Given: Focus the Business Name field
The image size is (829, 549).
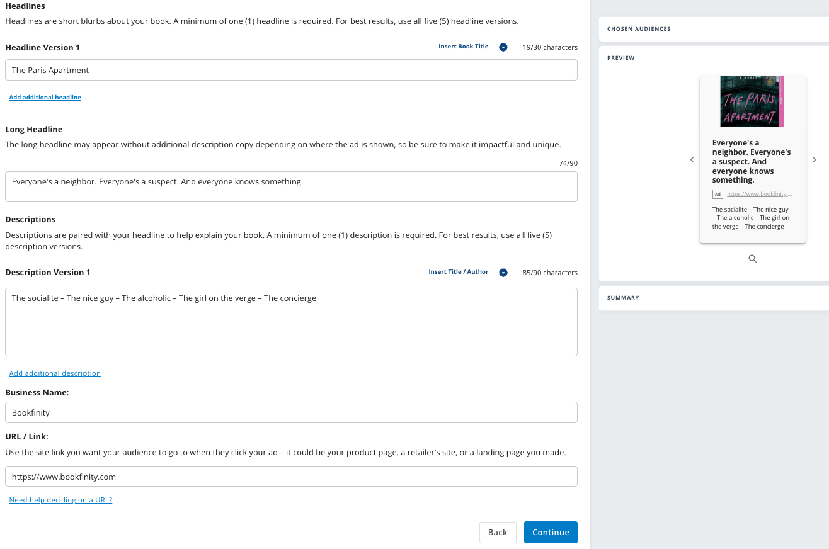Looking at the screenshot, I should pos(291,412).
